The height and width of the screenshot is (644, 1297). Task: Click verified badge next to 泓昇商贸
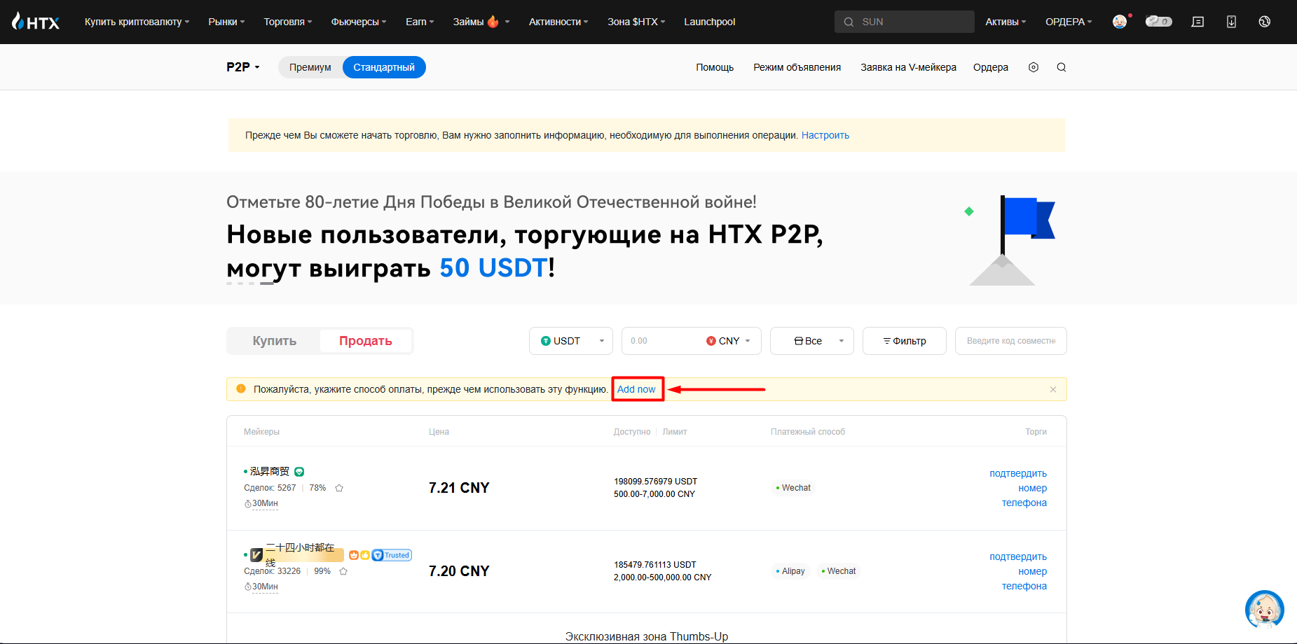pos(299,472)
